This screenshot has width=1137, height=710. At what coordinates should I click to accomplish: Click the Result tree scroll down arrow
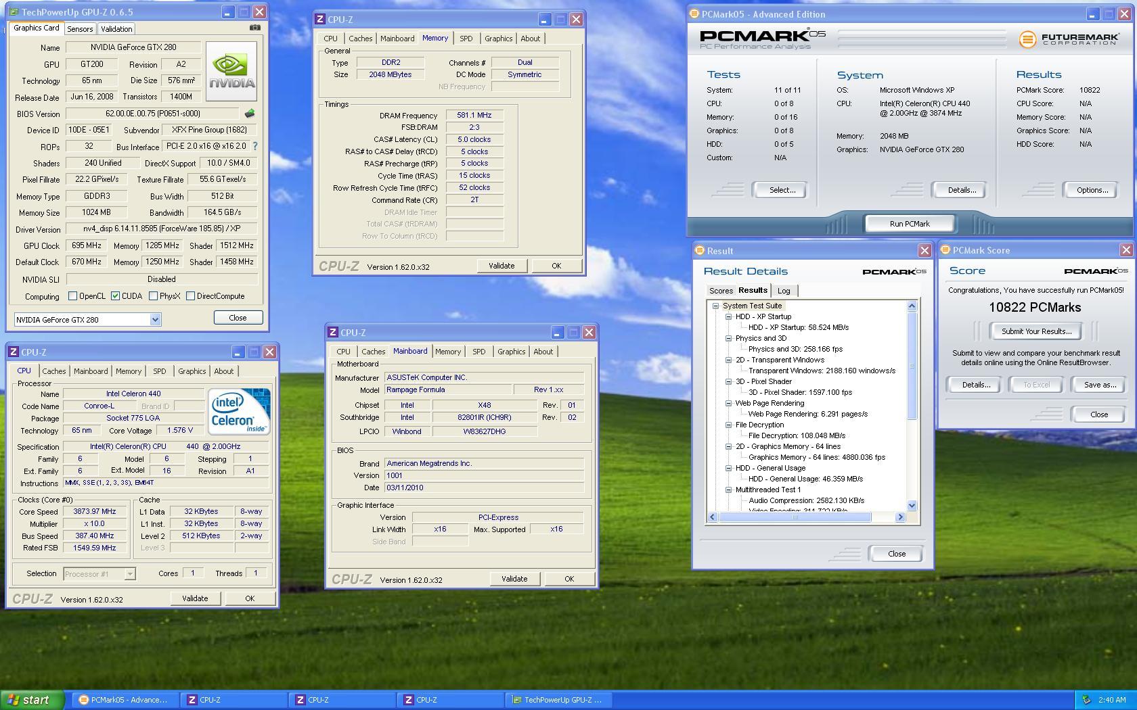912,505
